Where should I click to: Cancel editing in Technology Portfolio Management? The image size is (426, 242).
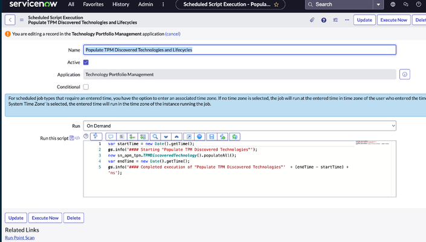tap(173, 34)
